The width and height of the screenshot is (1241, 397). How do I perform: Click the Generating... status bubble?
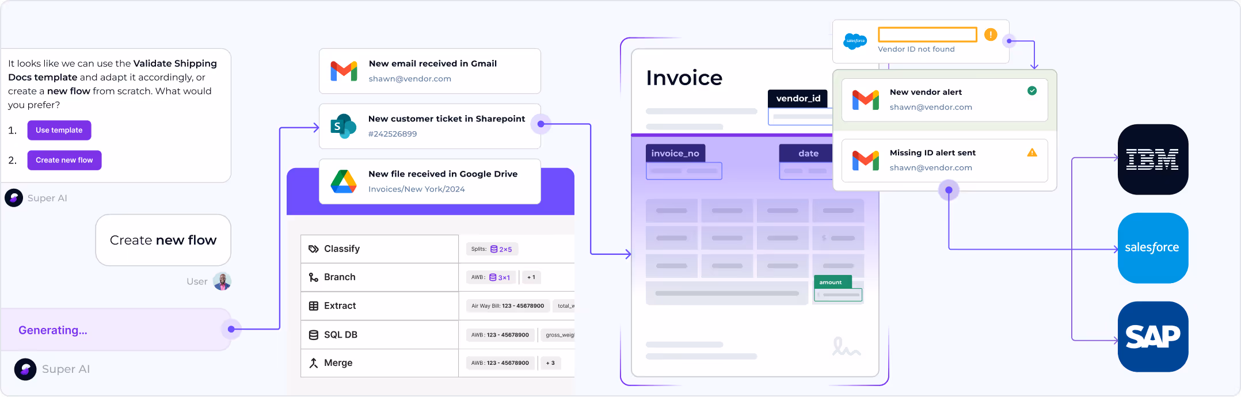click(116, 330)
